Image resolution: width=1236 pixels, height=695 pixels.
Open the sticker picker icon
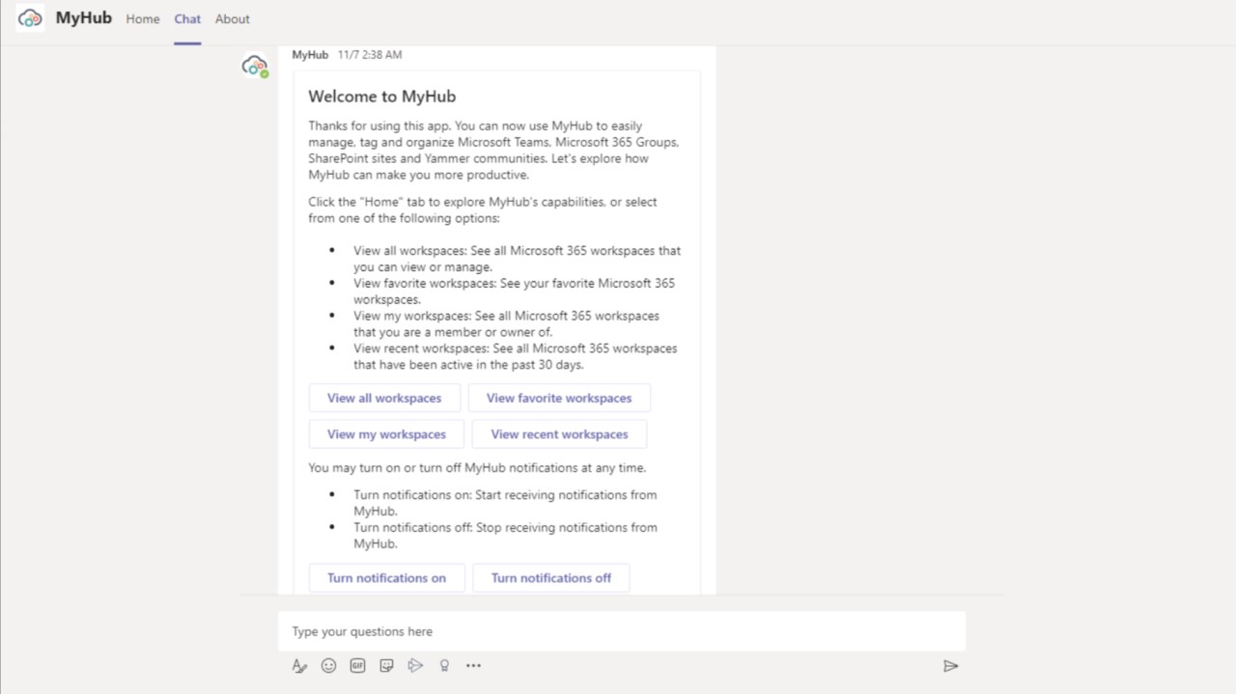click(x=386, y=666)
